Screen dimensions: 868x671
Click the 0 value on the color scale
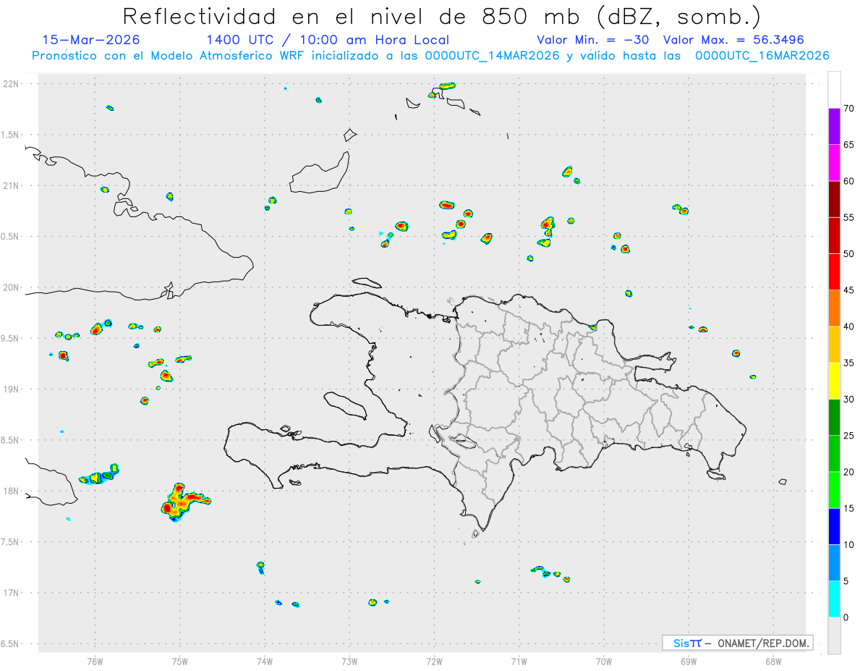tap(846, 617)
